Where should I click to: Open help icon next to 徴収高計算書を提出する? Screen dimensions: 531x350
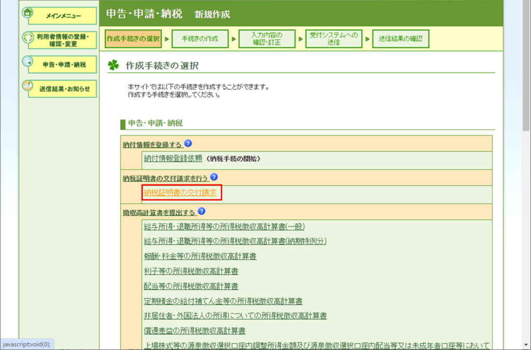[202, 211]
